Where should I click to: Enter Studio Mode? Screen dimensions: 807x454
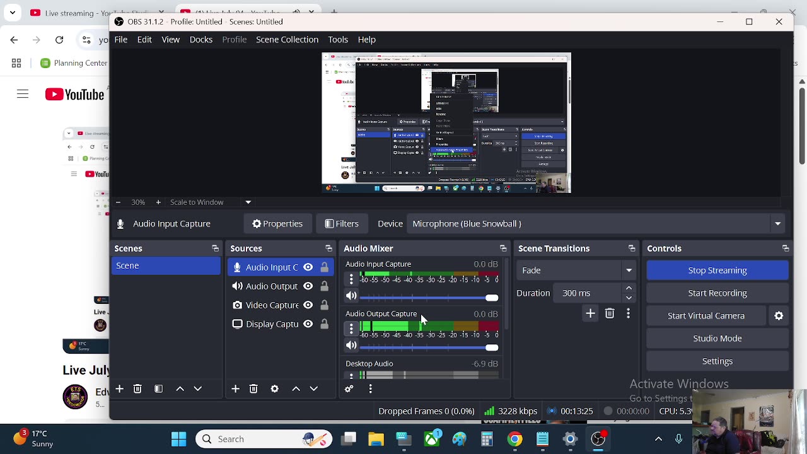[x=717, y=339]
